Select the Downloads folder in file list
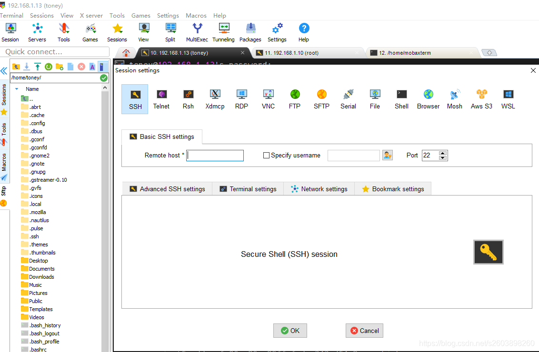Viewport: 539px width, 352px height. [38, 277]
